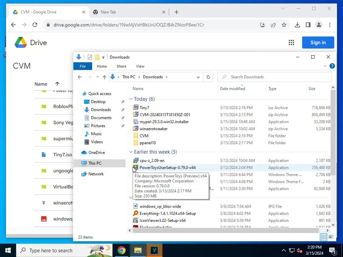Click the install app icon in address bar

point(263,25)
